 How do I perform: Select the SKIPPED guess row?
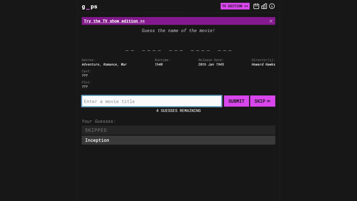pos(178,130)
